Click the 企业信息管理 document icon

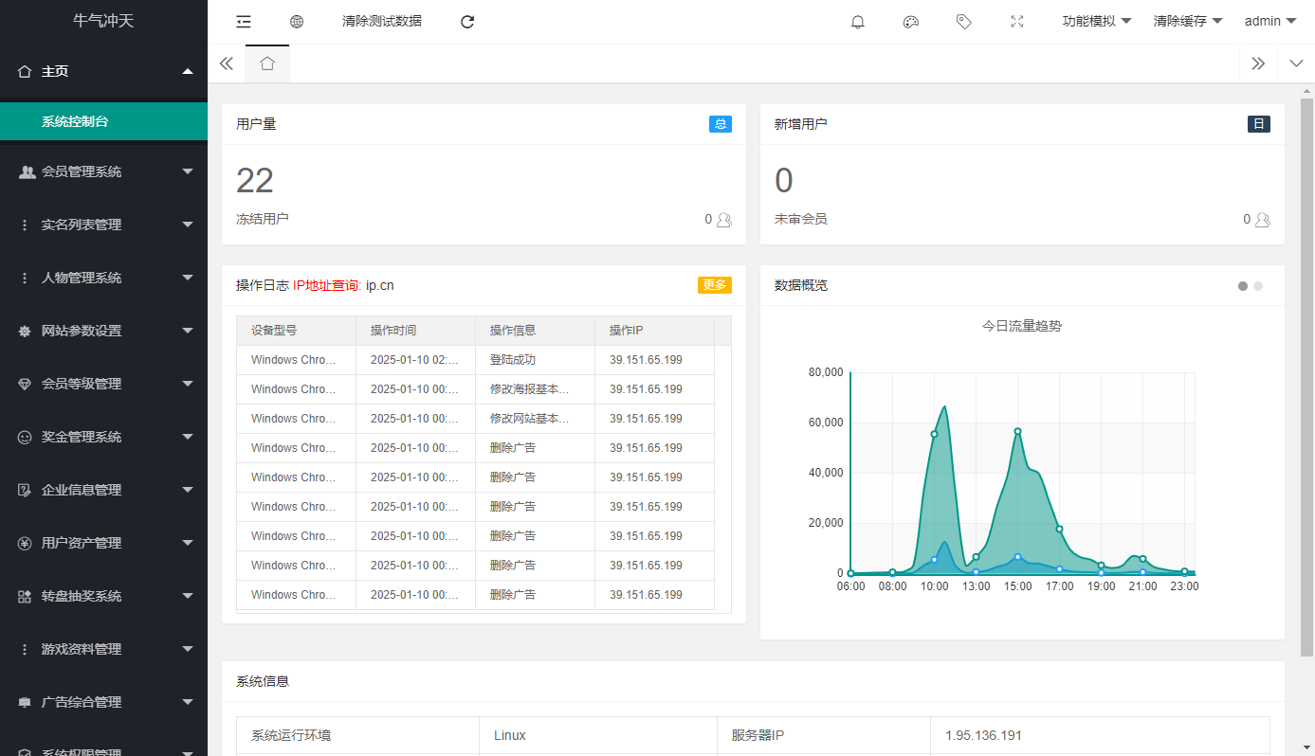tap(25, 490)
